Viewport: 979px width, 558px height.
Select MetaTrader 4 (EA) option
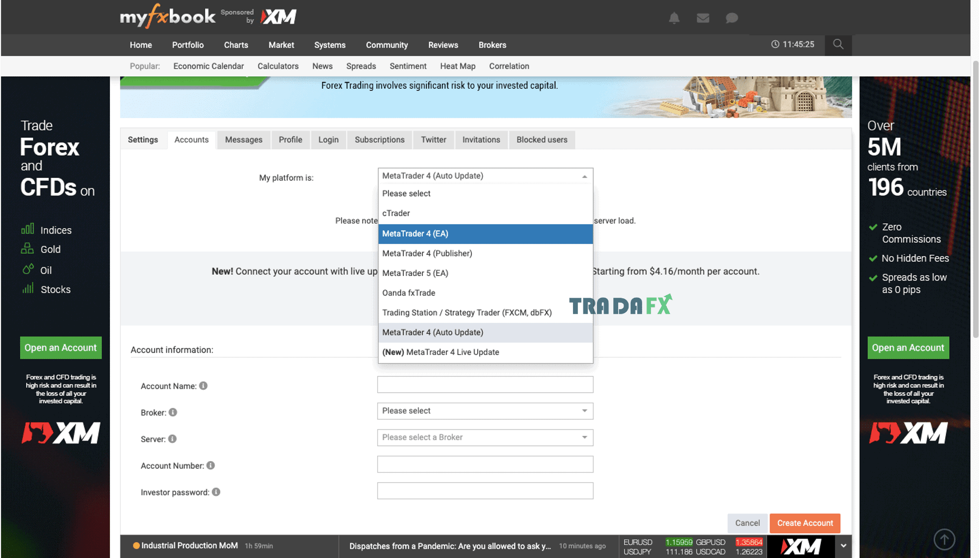[485, 234]
